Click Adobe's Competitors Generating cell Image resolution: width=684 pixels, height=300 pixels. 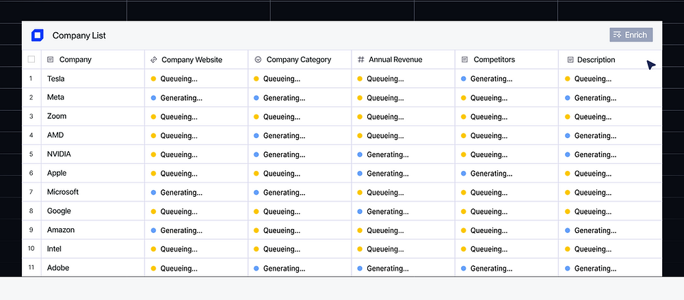[506, 267]
